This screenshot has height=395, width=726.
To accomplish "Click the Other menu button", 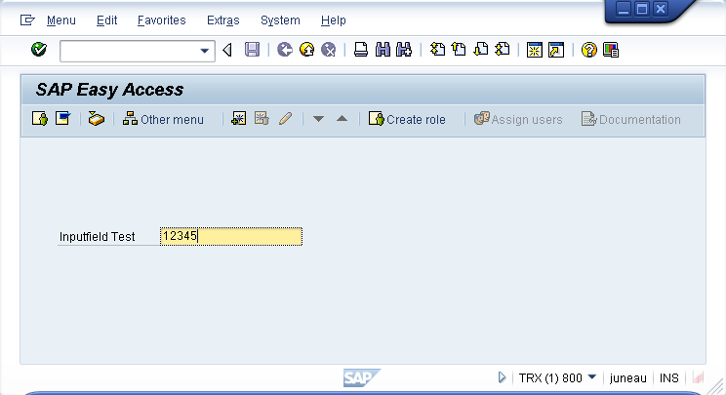I will (x=163, y=119).
